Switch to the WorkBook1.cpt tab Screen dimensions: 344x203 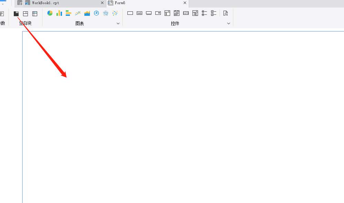tap(45, 3)
